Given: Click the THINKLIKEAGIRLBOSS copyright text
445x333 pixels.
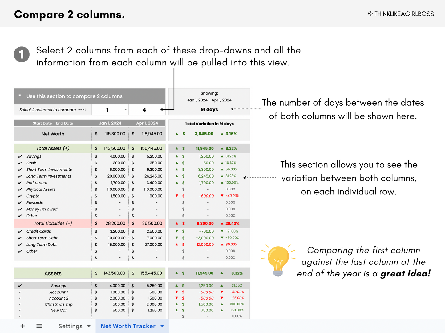Looking at the screenshot, I should [401, 14].
